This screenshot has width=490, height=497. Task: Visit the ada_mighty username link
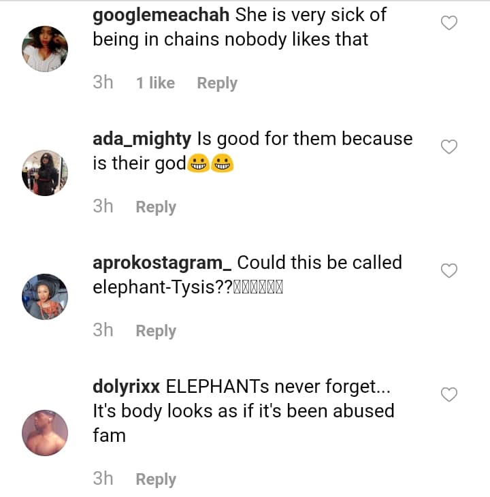point(142,139)
